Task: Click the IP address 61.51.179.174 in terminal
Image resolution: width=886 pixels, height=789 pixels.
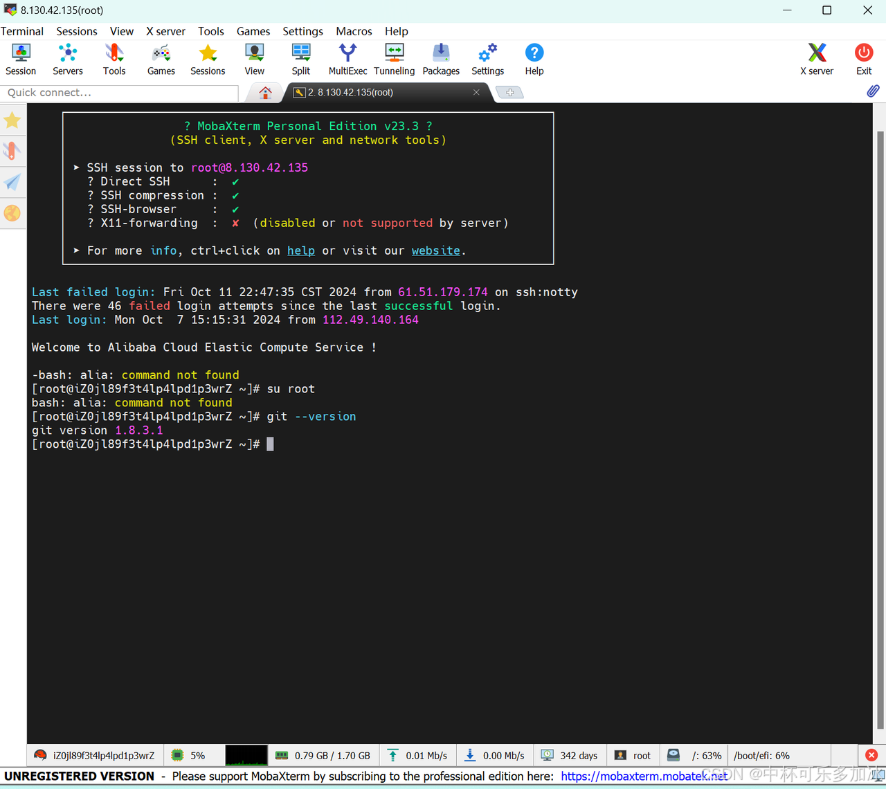Action: tap(443, 292)
